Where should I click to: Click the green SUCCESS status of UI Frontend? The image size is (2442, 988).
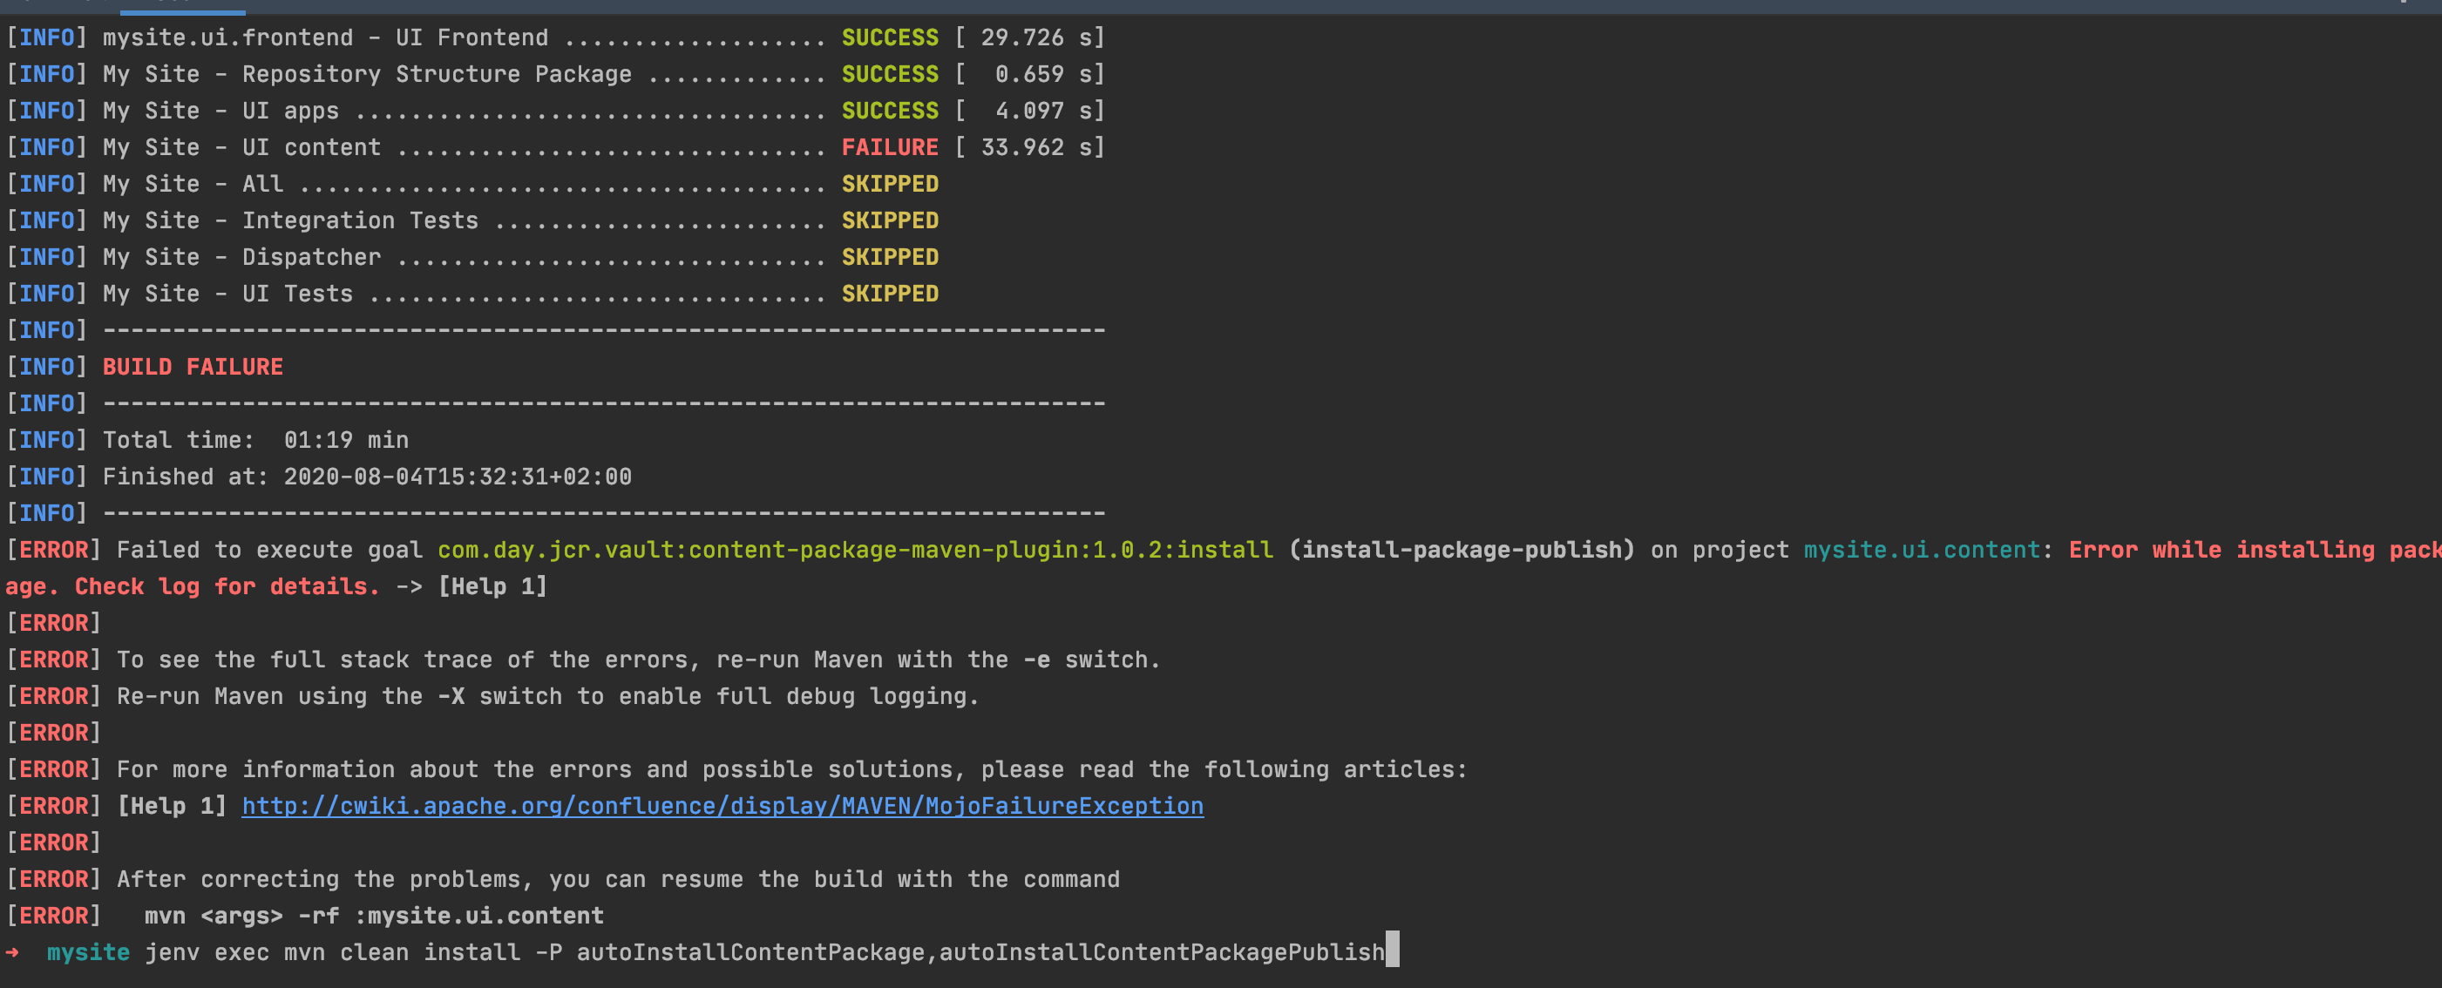[889, 37]
